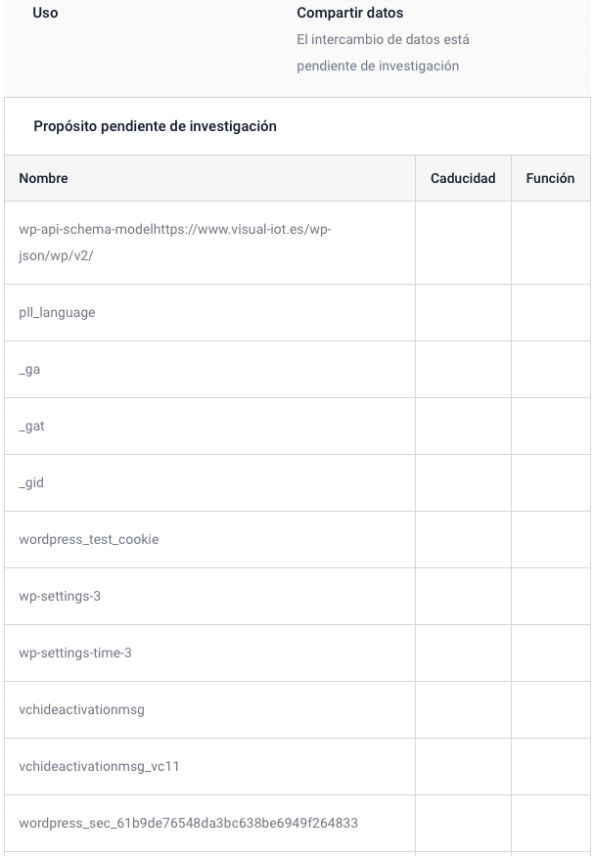Select the vchideactivationmsg cookie entry
Viewport: 594px width, 856px height.
pyautogui.click(x=81, y=709)
